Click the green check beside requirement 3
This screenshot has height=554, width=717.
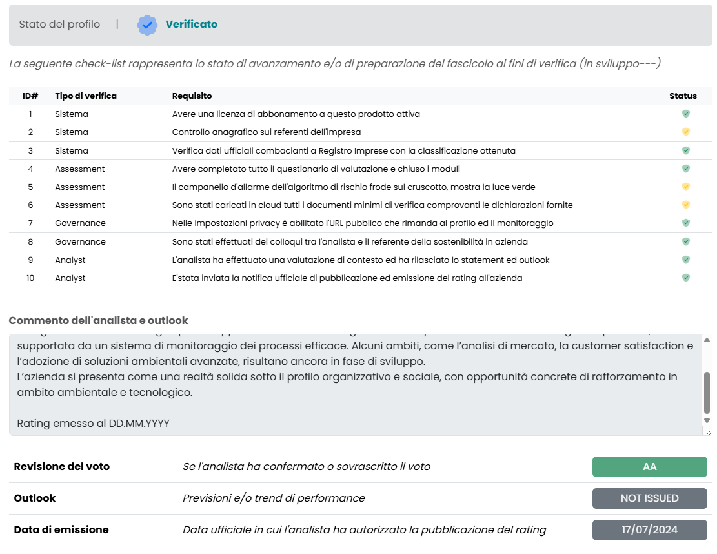click(685, 150)
